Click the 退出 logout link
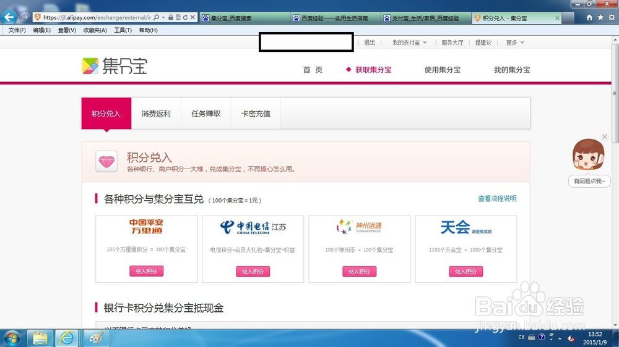Image resolution: width=619 pixels, height=347 pixels. 370,43
